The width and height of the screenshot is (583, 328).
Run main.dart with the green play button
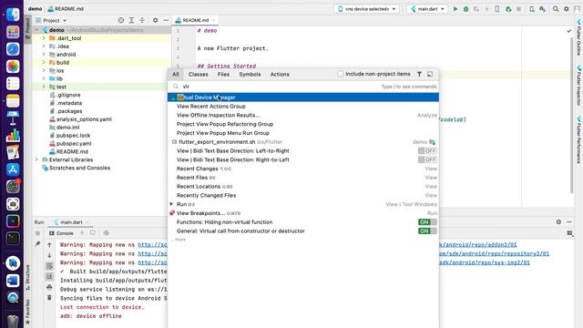coord(455,9)
